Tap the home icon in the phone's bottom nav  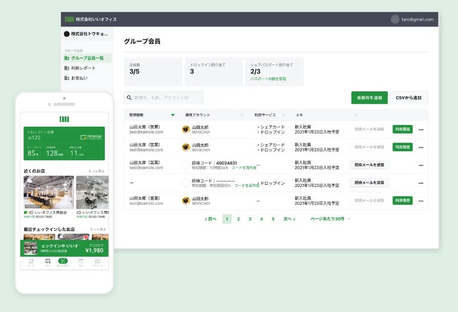(x=31, y=261)
